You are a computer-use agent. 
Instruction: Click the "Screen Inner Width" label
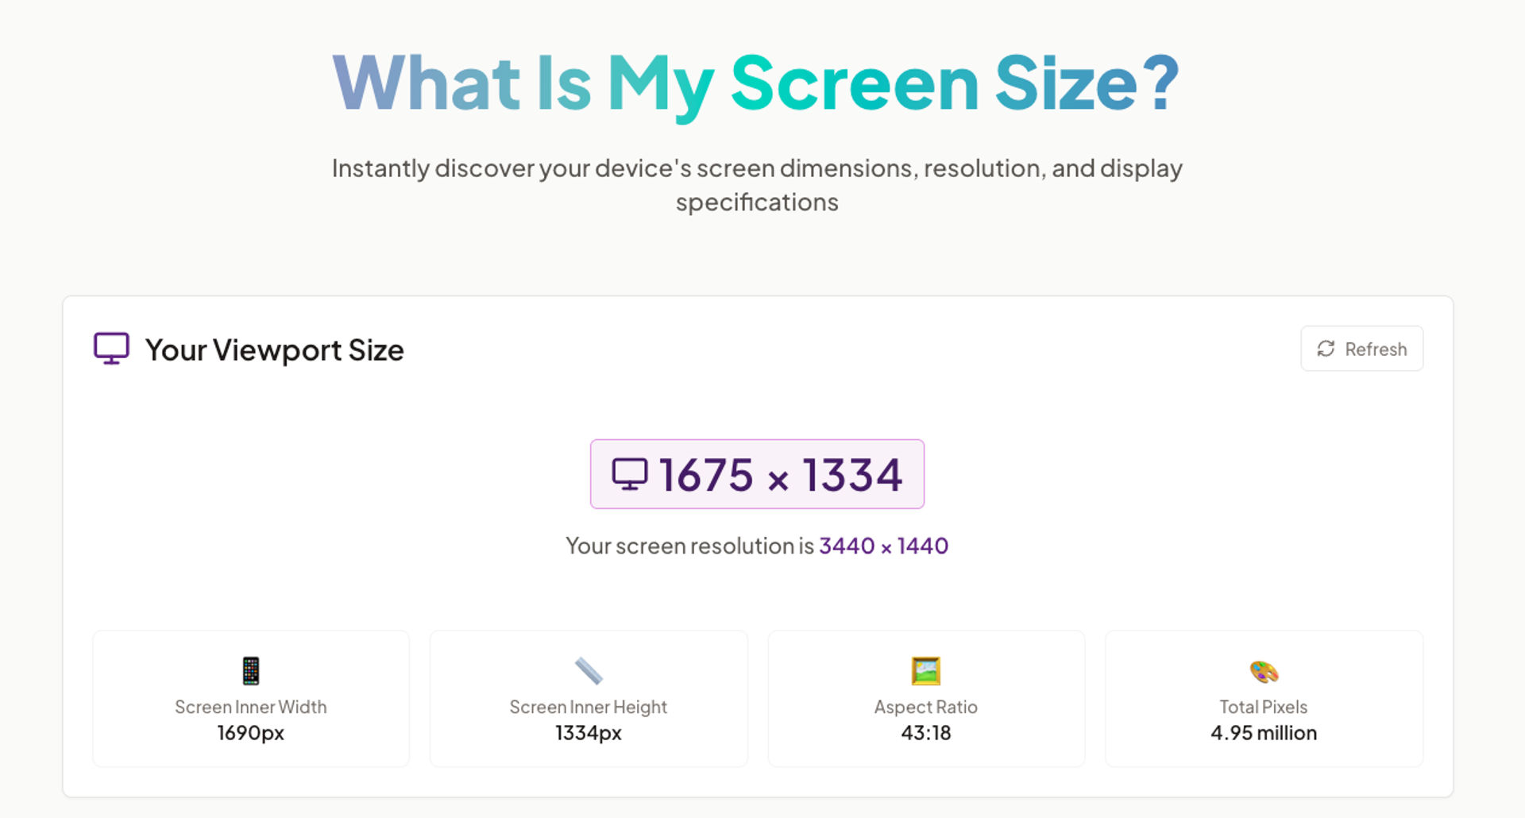tap(251, 707)
